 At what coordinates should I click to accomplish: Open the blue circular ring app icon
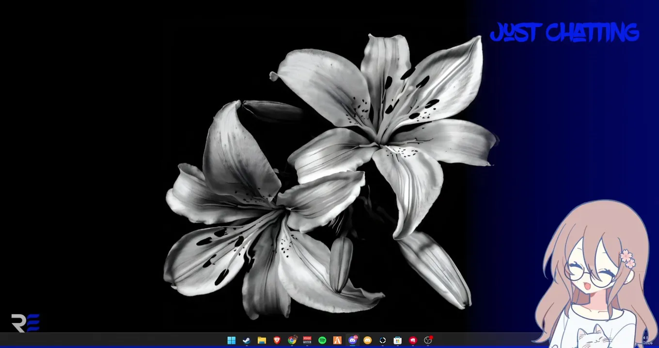coord(382,340)
